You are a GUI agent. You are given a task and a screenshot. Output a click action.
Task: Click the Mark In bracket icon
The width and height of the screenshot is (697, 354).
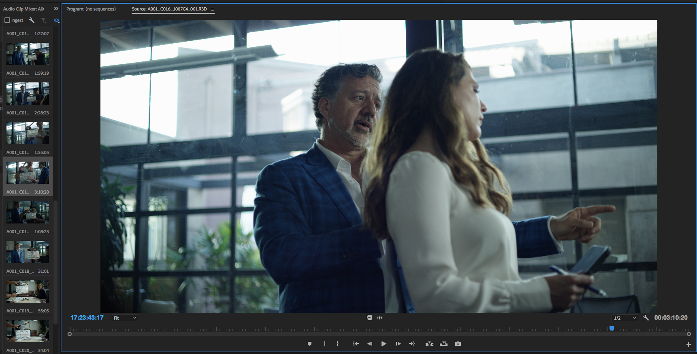point(324,344)
